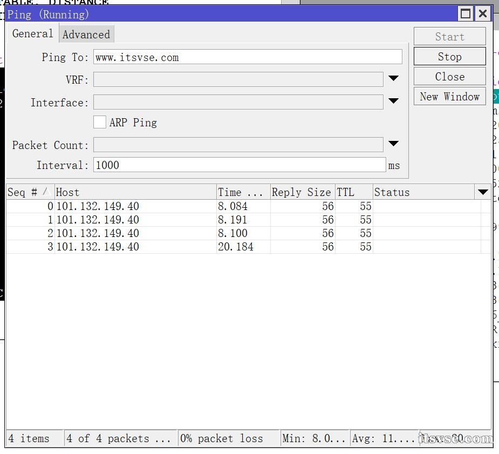Focus the Interval input field
Viewport: 499px width, 454px height.
(239, 165)
